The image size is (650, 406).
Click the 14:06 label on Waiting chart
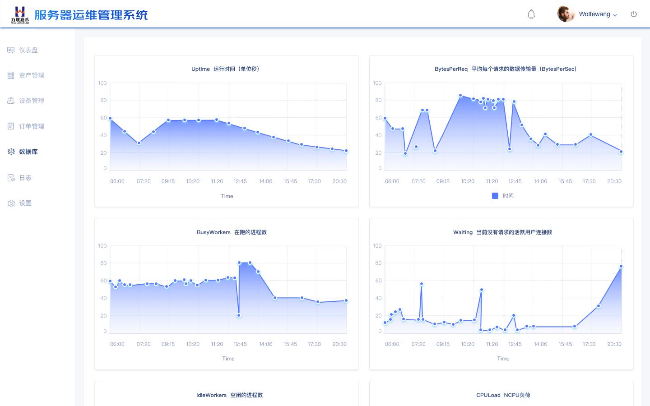coord(540,344)
